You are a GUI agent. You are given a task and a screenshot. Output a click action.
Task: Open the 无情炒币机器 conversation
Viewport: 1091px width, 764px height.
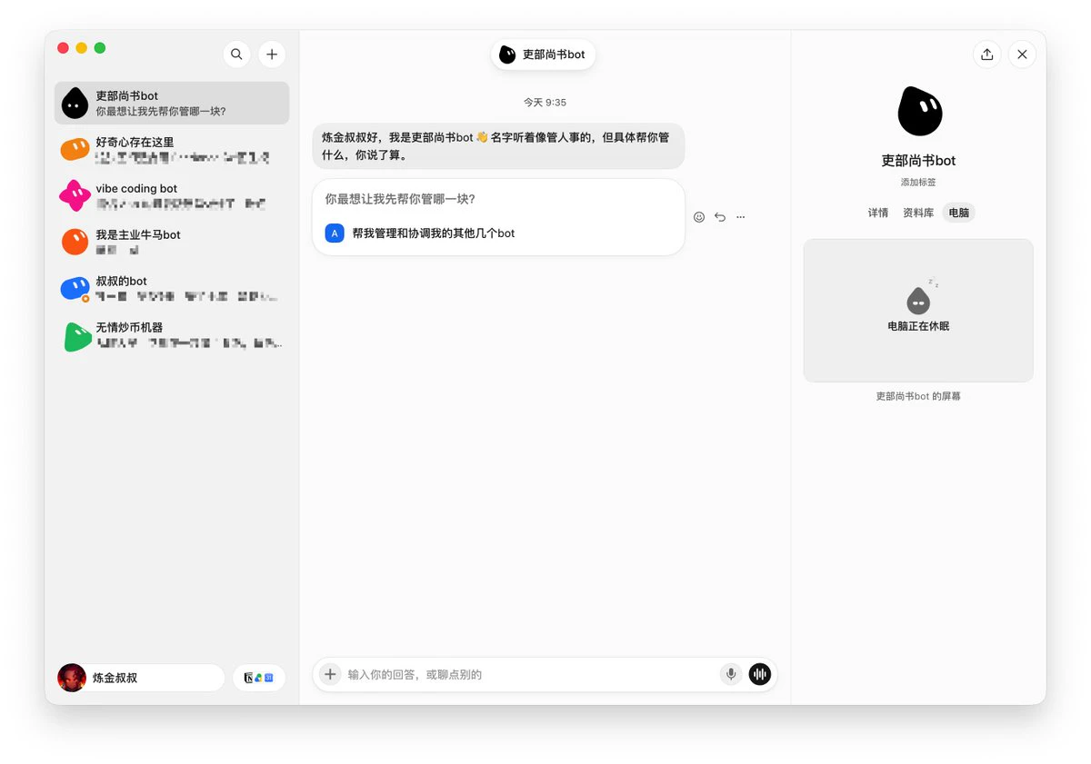pos(172,336)
